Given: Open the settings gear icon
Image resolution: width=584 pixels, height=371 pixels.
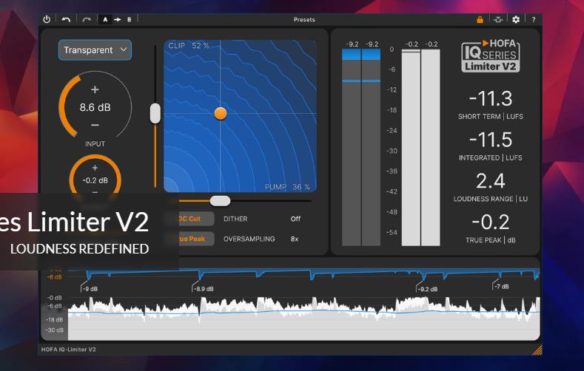Looking at the screenshot, I should [516, 19].
